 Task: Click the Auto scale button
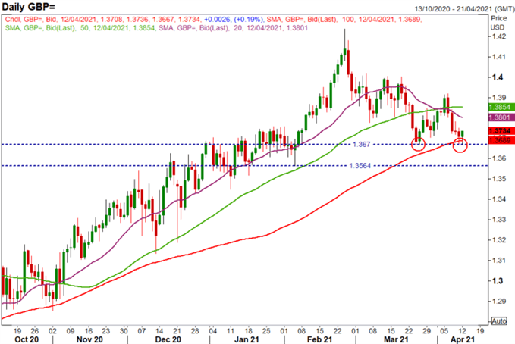click(499, 321)
